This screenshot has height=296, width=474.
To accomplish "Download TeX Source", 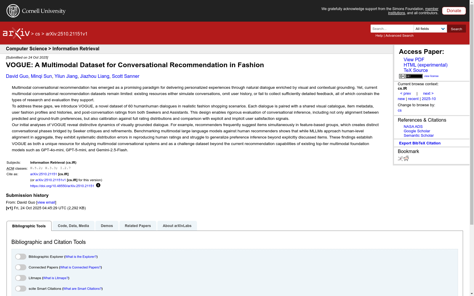I will click(x=416, y=70).
